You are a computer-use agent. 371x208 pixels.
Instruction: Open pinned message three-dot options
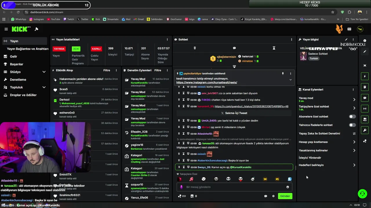pos(290,74)
